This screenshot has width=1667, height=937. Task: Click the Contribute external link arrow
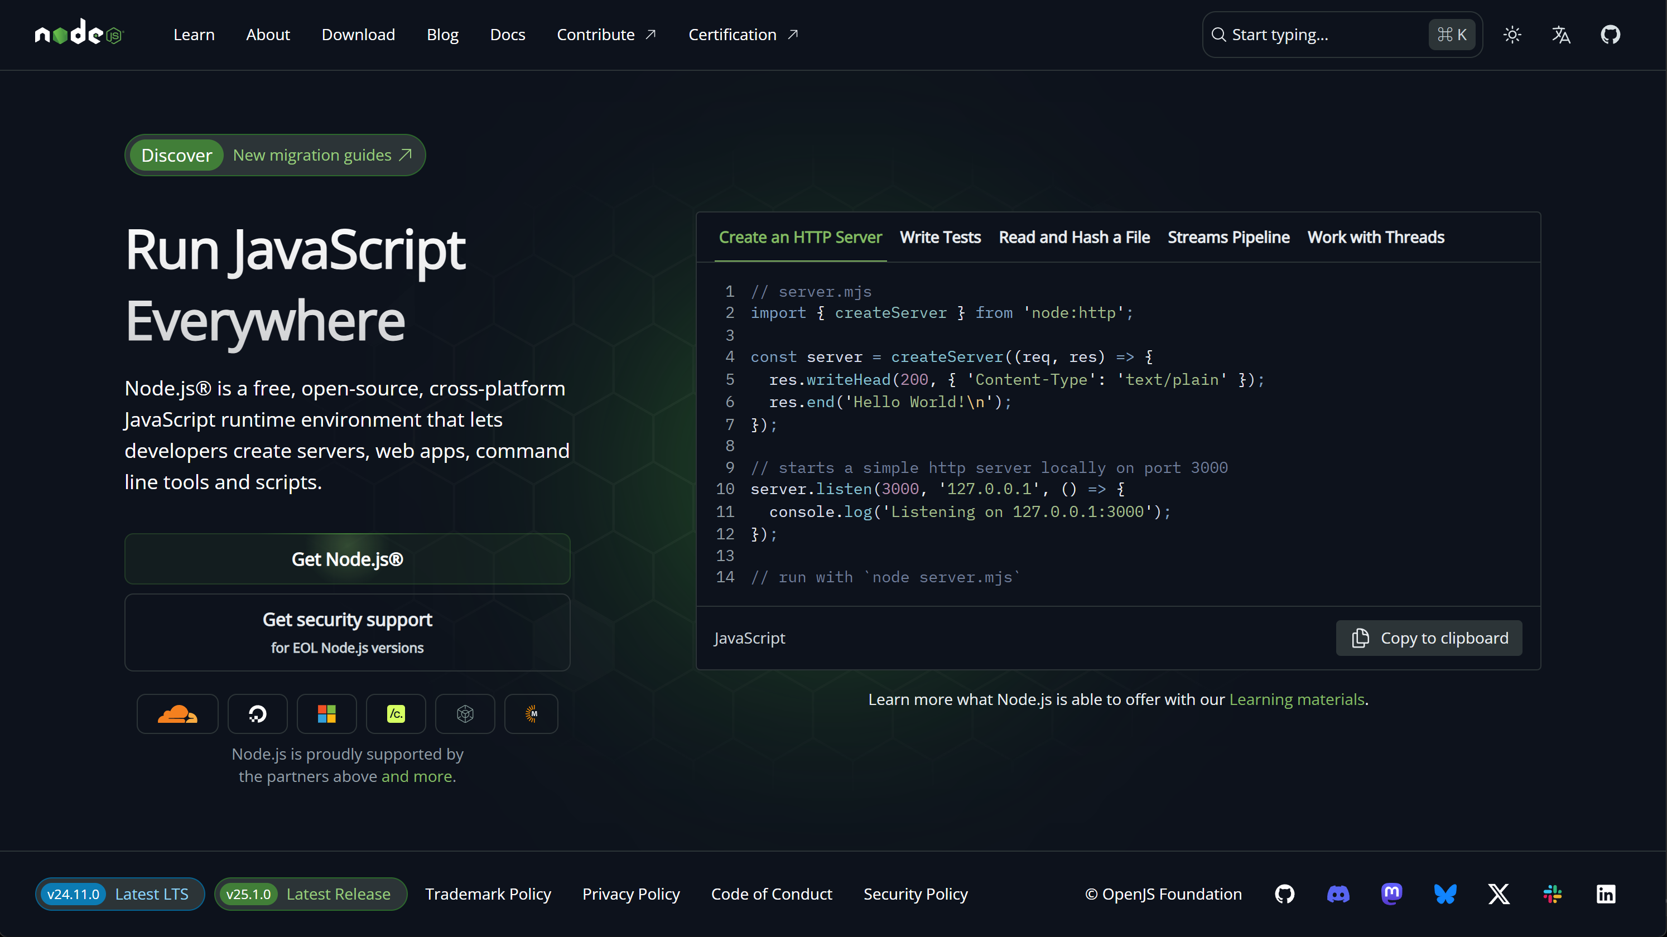(651, 34)
